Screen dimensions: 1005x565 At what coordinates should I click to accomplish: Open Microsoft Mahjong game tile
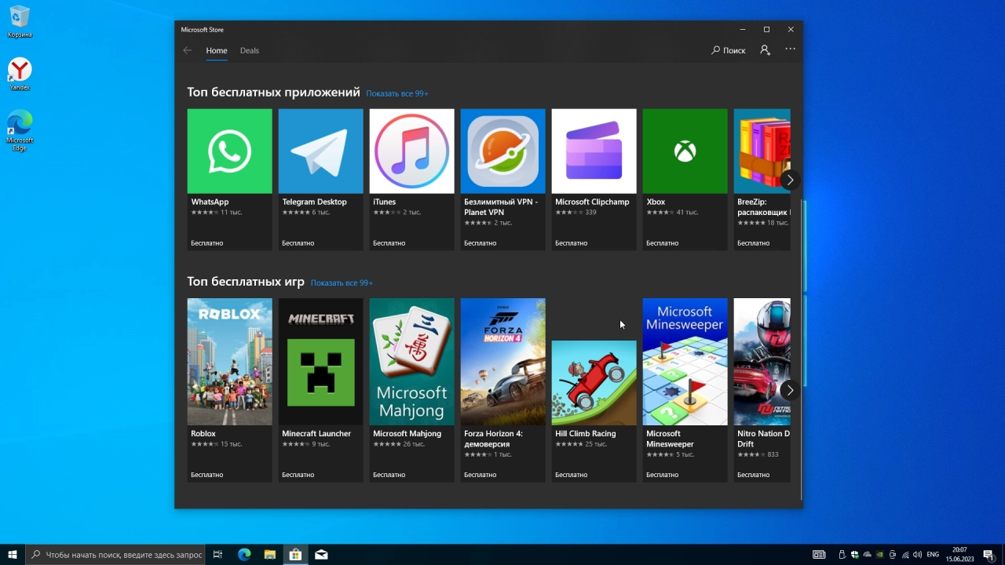(411, 390)
